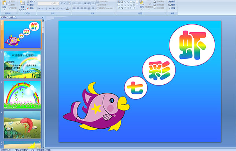Toggle bold formatting
Viewport: 236px width, 151px height.
[39, 9]
